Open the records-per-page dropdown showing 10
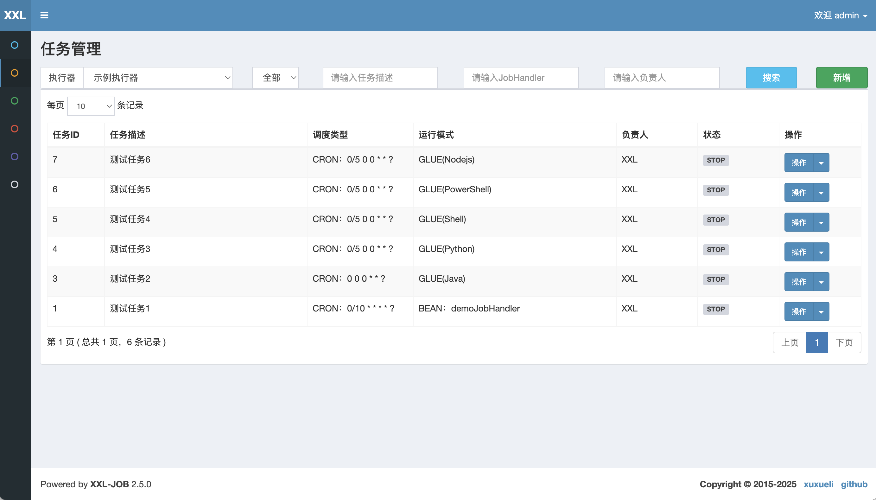Screen dimensions: 876x500 click(91, 106)
